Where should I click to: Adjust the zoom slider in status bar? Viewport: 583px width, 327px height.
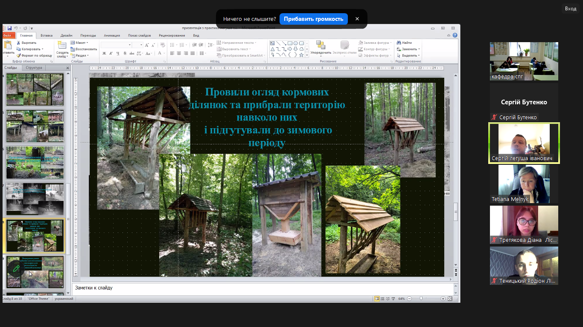tap(421, 299)
